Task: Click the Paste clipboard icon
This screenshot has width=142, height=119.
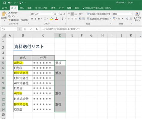Action: (x=4, y=14)
